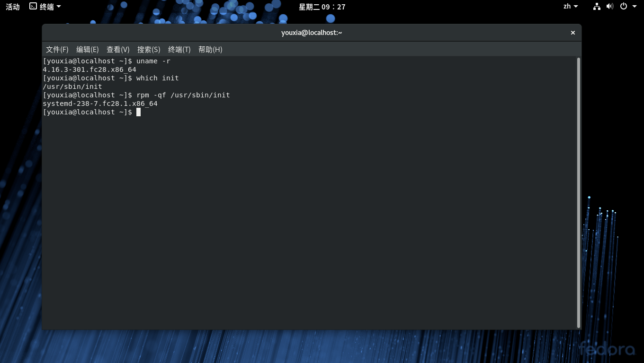Open the zh input source dropdown
Screen dimensions: 644x363
570,7
